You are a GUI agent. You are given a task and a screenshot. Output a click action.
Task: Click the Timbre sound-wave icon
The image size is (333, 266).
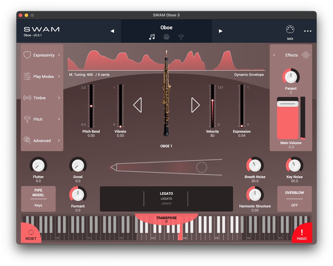click(x=27, y=98)
